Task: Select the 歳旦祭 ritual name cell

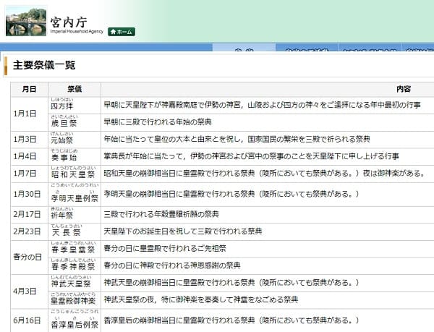Action: tap(64, 123)
